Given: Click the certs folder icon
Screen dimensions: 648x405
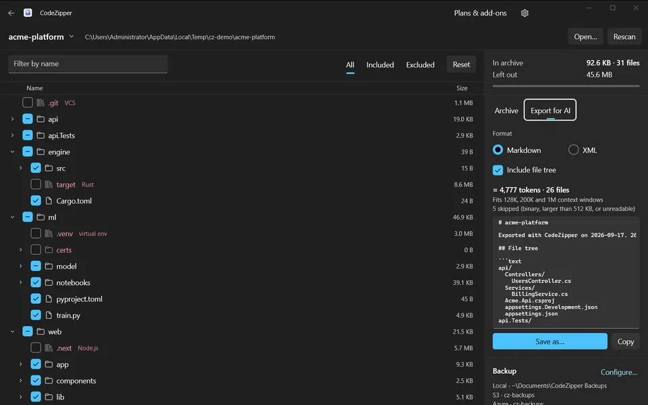Looking at the screenshot, I should click(49, 250).
